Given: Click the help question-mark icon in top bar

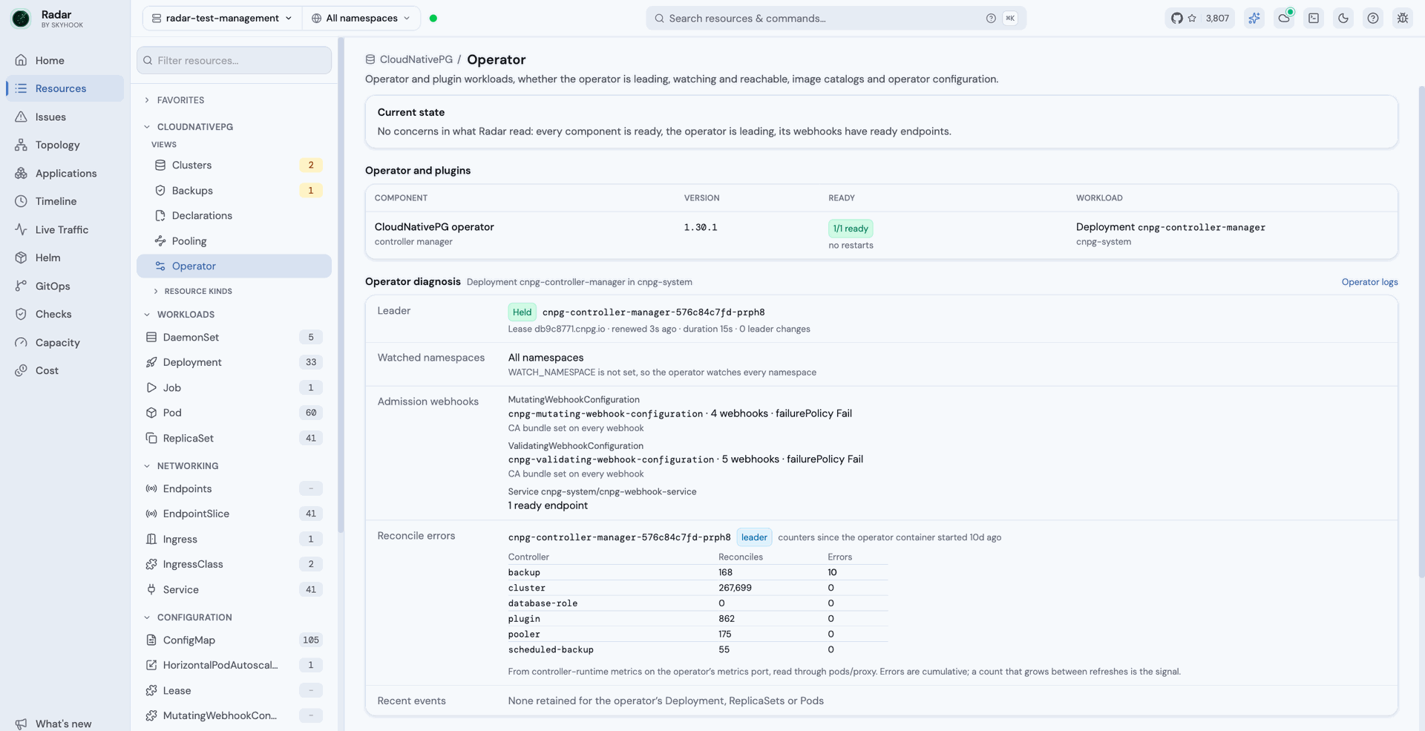Looking at the screenshot, I should 1373,18.
